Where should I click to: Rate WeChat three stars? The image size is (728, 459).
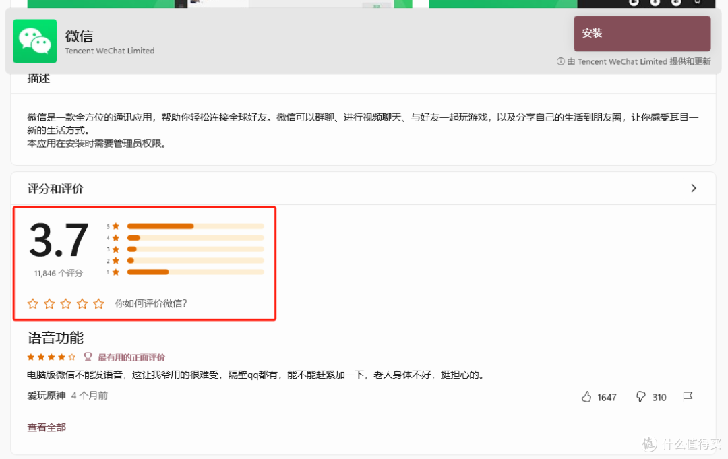pyautogui.click(x=66, y=303)
